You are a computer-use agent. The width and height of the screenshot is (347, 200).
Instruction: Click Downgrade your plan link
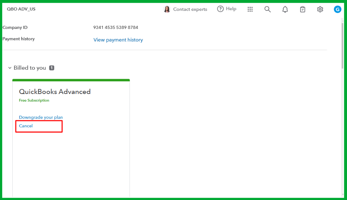(41, 117)
